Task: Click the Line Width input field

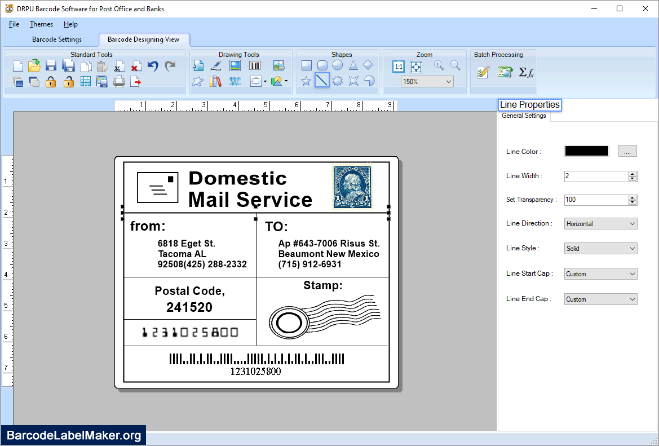Action: [x=596, y=176]
